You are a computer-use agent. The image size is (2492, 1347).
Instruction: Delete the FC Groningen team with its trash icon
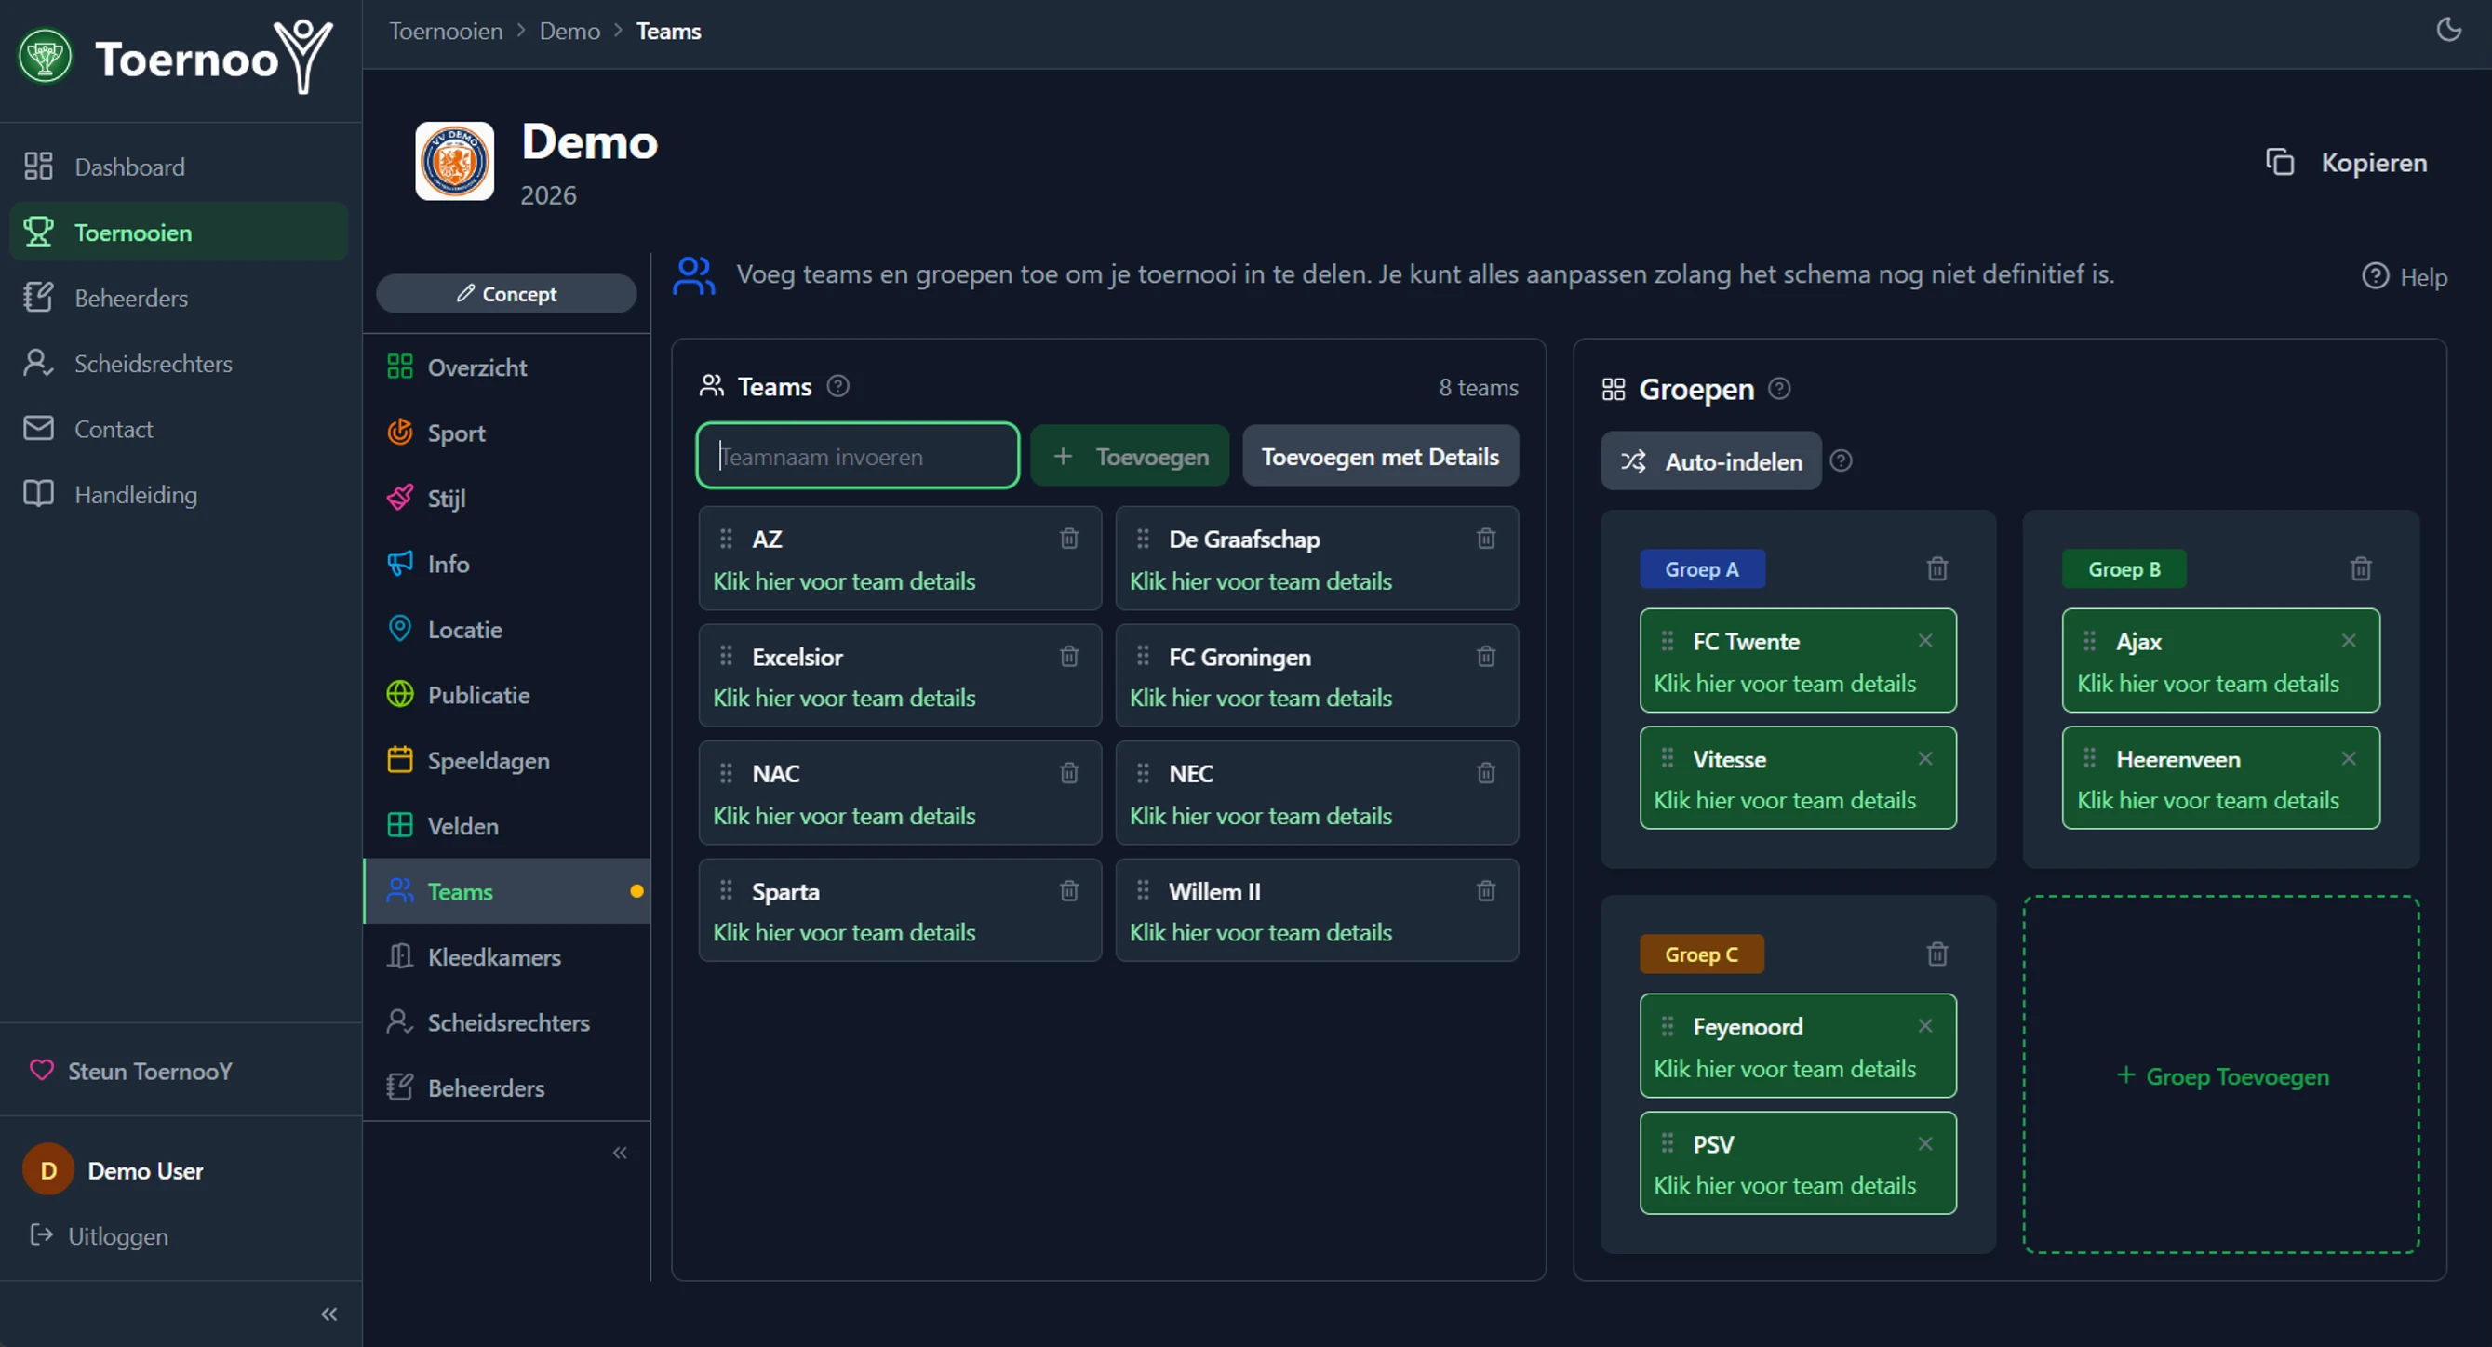1486,657
